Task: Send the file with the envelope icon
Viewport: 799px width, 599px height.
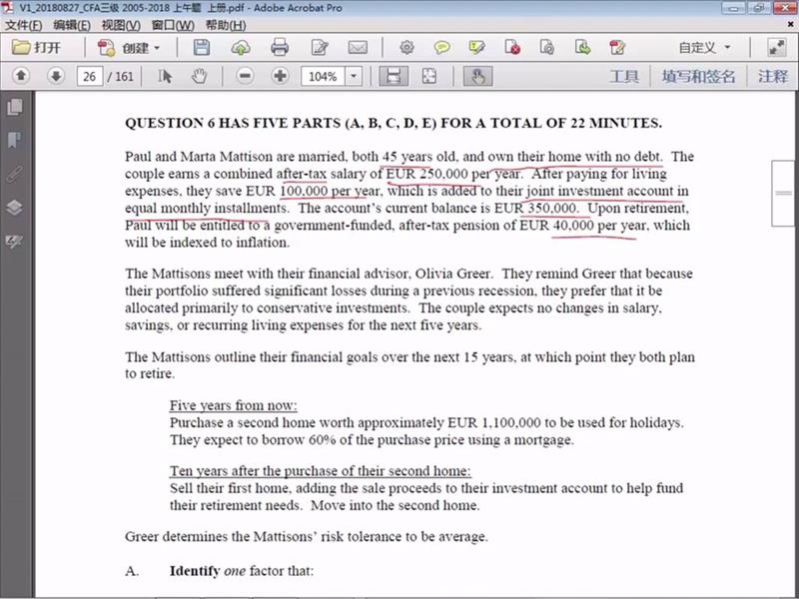Action: [x=358, y=48]
